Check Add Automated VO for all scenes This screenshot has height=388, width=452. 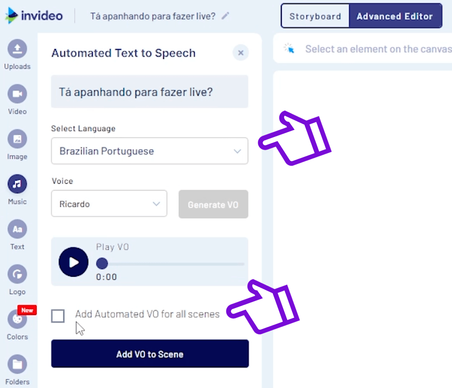(x=58, y=316)
